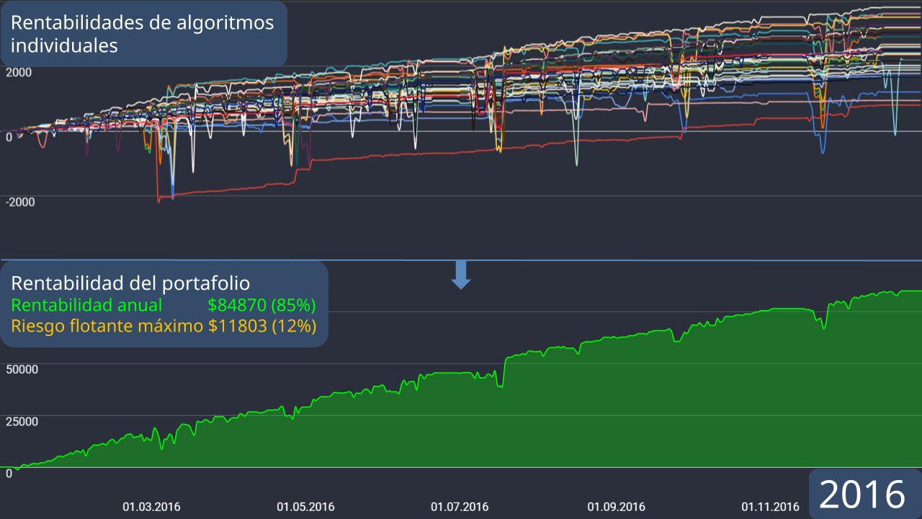Click the 'Riesgo flotante máximo' label
Viewport: 922px width, 519px height.
click(x=107, y=326)
